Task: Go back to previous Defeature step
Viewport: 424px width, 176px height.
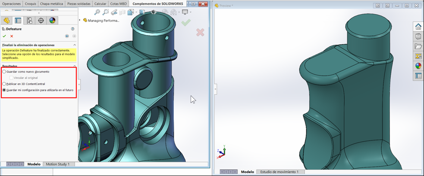Action: (x=67, y=36)
